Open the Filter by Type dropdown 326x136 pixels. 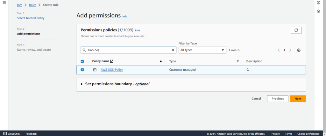point(202,50)
